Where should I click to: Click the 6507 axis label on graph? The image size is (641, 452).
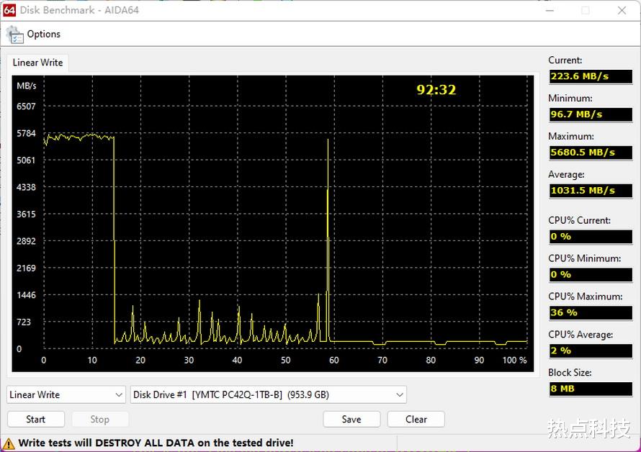coord(26,107)
